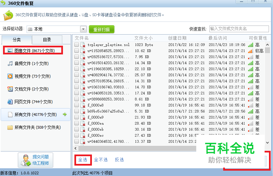Click the file icon of b69bc5c3667a25c8a3
This screenshot has width=273, height=176.
click(83, 112)
